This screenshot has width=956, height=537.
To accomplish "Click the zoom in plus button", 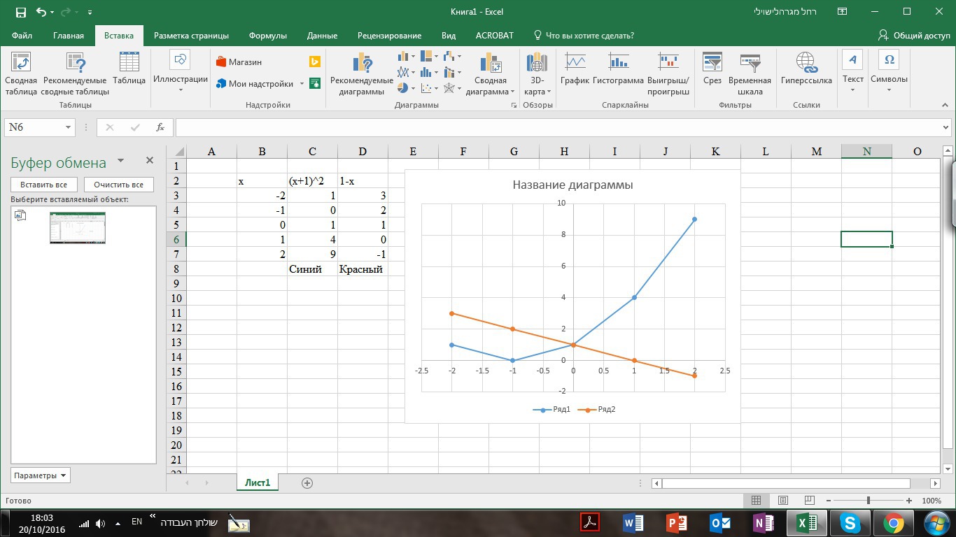I will (x=909, y=501).
